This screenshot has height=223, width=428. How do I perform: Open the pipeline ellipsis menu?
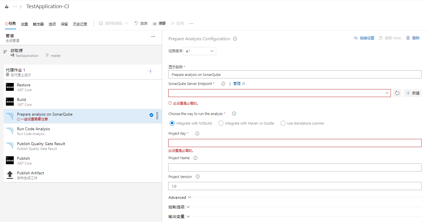click(153, 37)
